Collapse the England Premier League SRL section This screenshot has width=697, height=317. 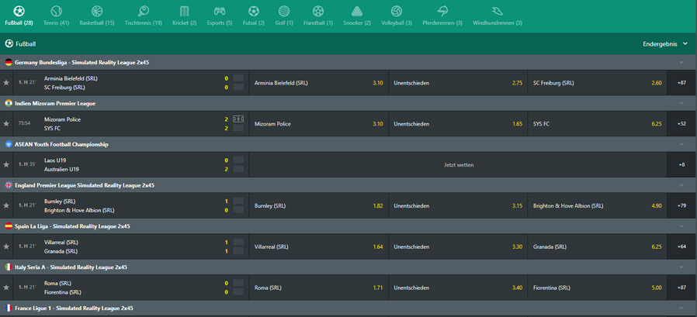coord(681,185)
